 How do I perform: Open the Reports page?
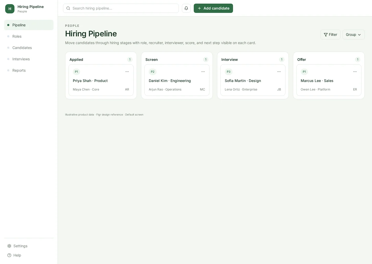tap(29, 70)
